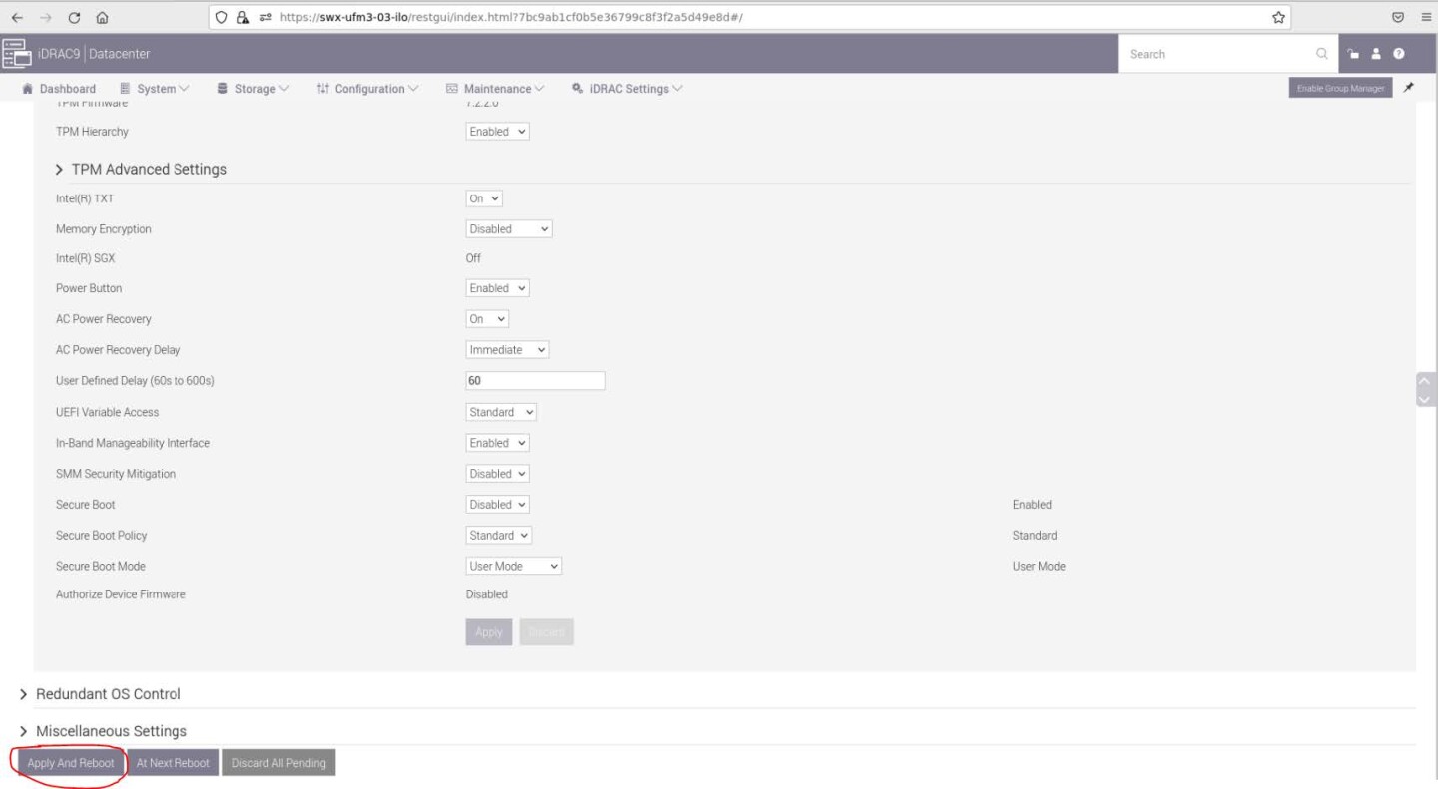The image size is (1438, 789).
Task: Open the help question mark icon
Action: pyautogui.click(x=1399, y=54)
